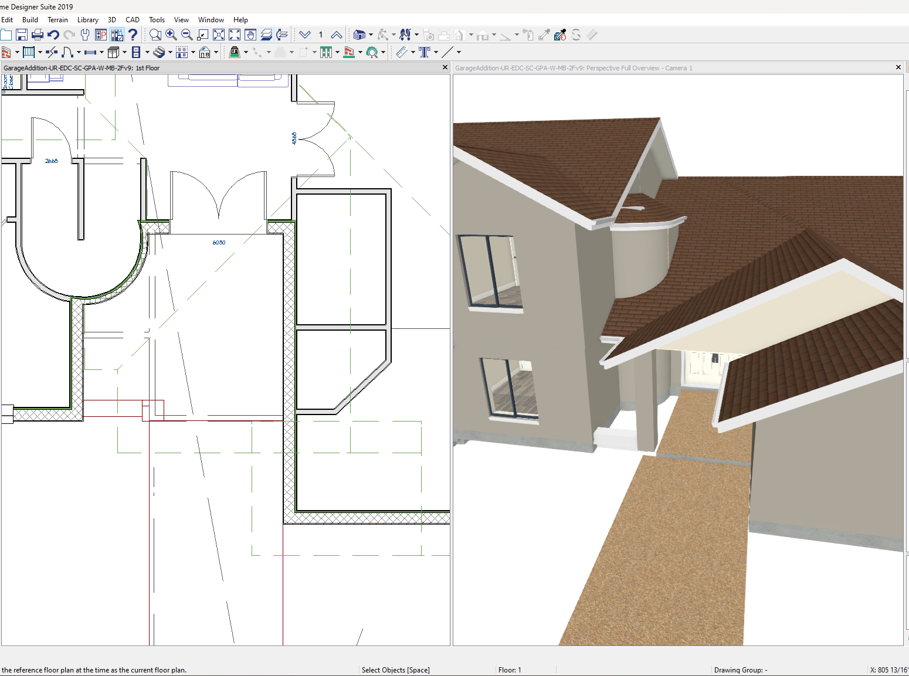The height and width of the screenshot is (676, 909).
Task: Select the Pan Window hand tool
Action: pyautogui.click(x=250, y=35)
